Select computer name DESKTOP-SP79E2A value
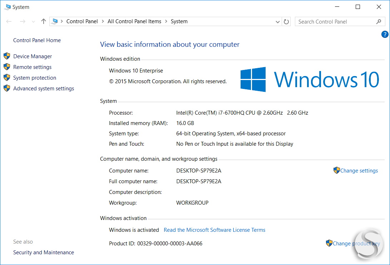The width and height of the screenshot is (390, 265). [199, 171]
